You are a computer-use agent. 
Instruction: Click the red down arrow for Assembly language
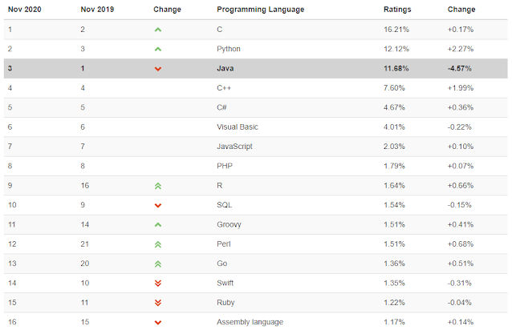(x=158, y=323)
